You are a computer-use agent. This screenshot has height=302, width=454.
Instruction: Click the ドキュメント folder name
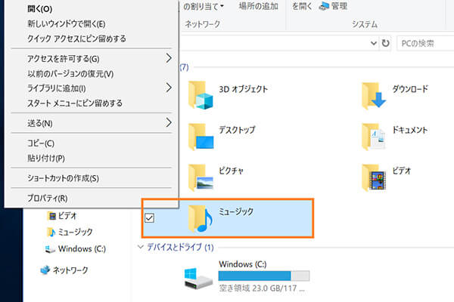tap(409, 130)
